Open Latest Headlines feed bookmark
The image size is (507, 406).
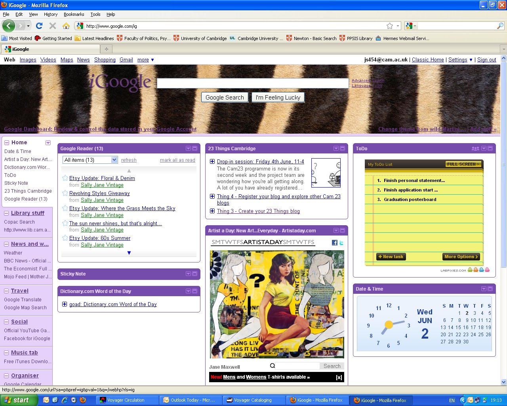click(x=94, y=38)
